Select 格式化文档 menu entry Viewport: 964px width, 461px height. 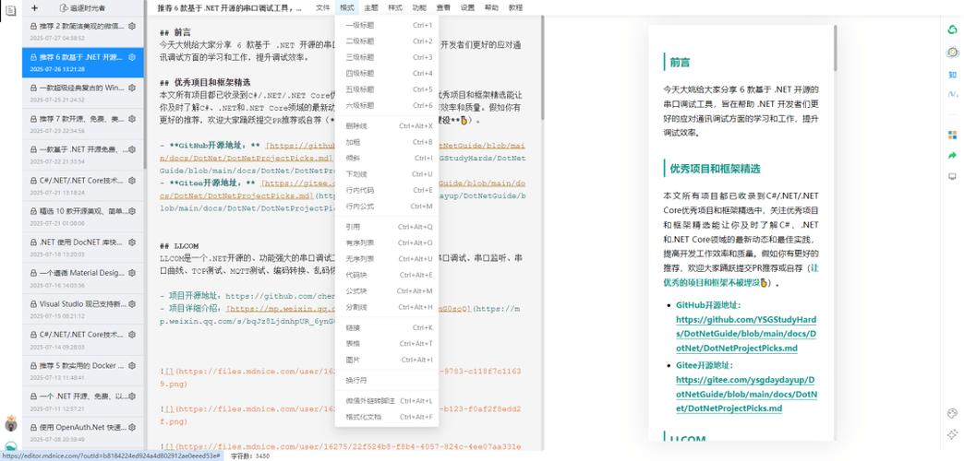click(x=387, y=417)
